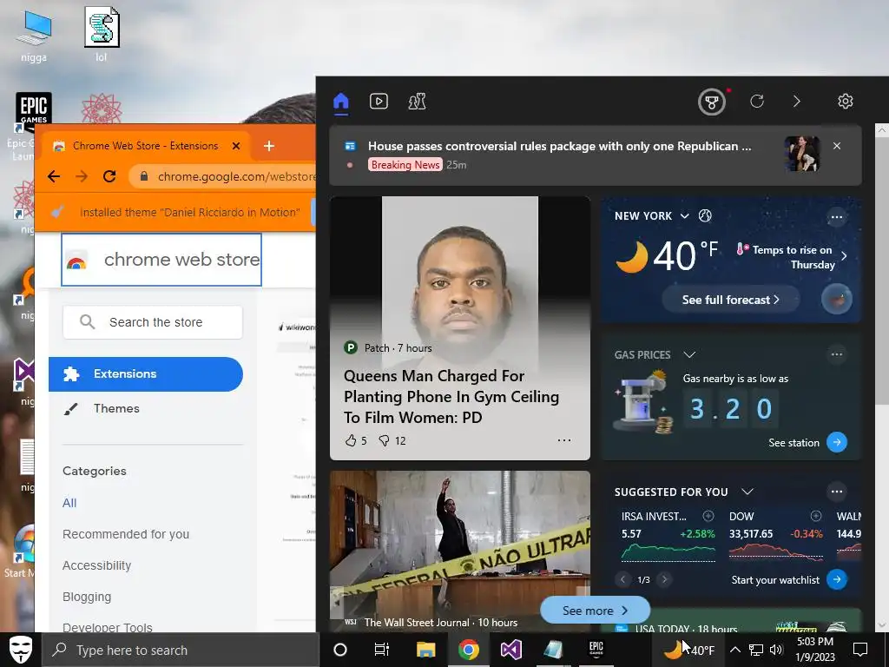Open Suggested For You more options
Image resolution: width=889 pixels, height=667 pixels.
click(837, 492)
